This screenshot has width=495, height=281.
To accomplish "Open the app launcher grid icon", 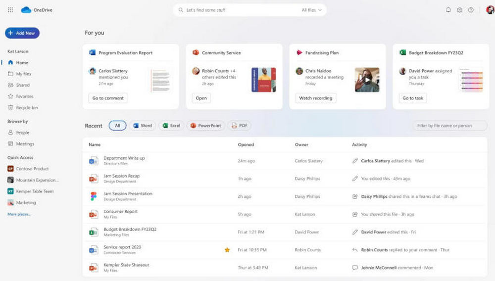I will [10, 10].
